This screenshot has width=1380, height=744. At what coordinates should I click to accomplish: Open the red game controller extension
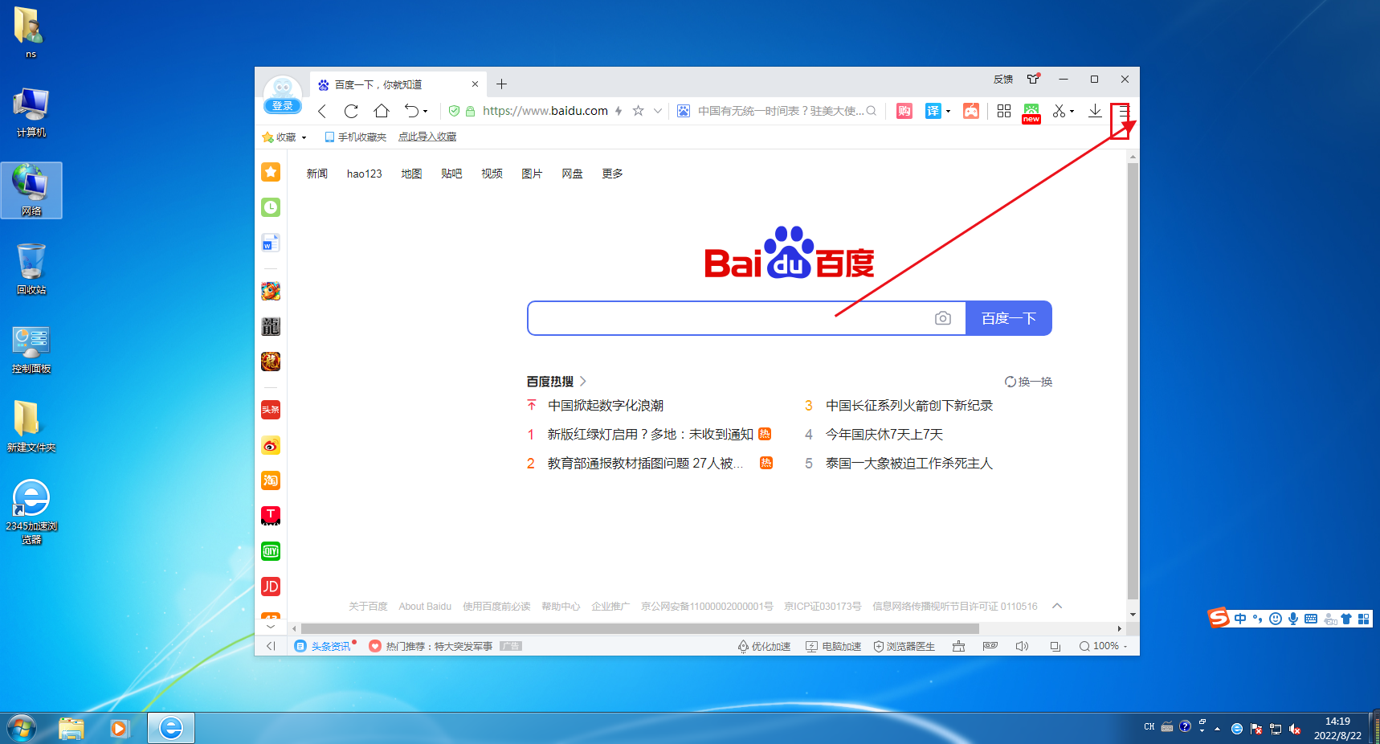coord(971,111)
